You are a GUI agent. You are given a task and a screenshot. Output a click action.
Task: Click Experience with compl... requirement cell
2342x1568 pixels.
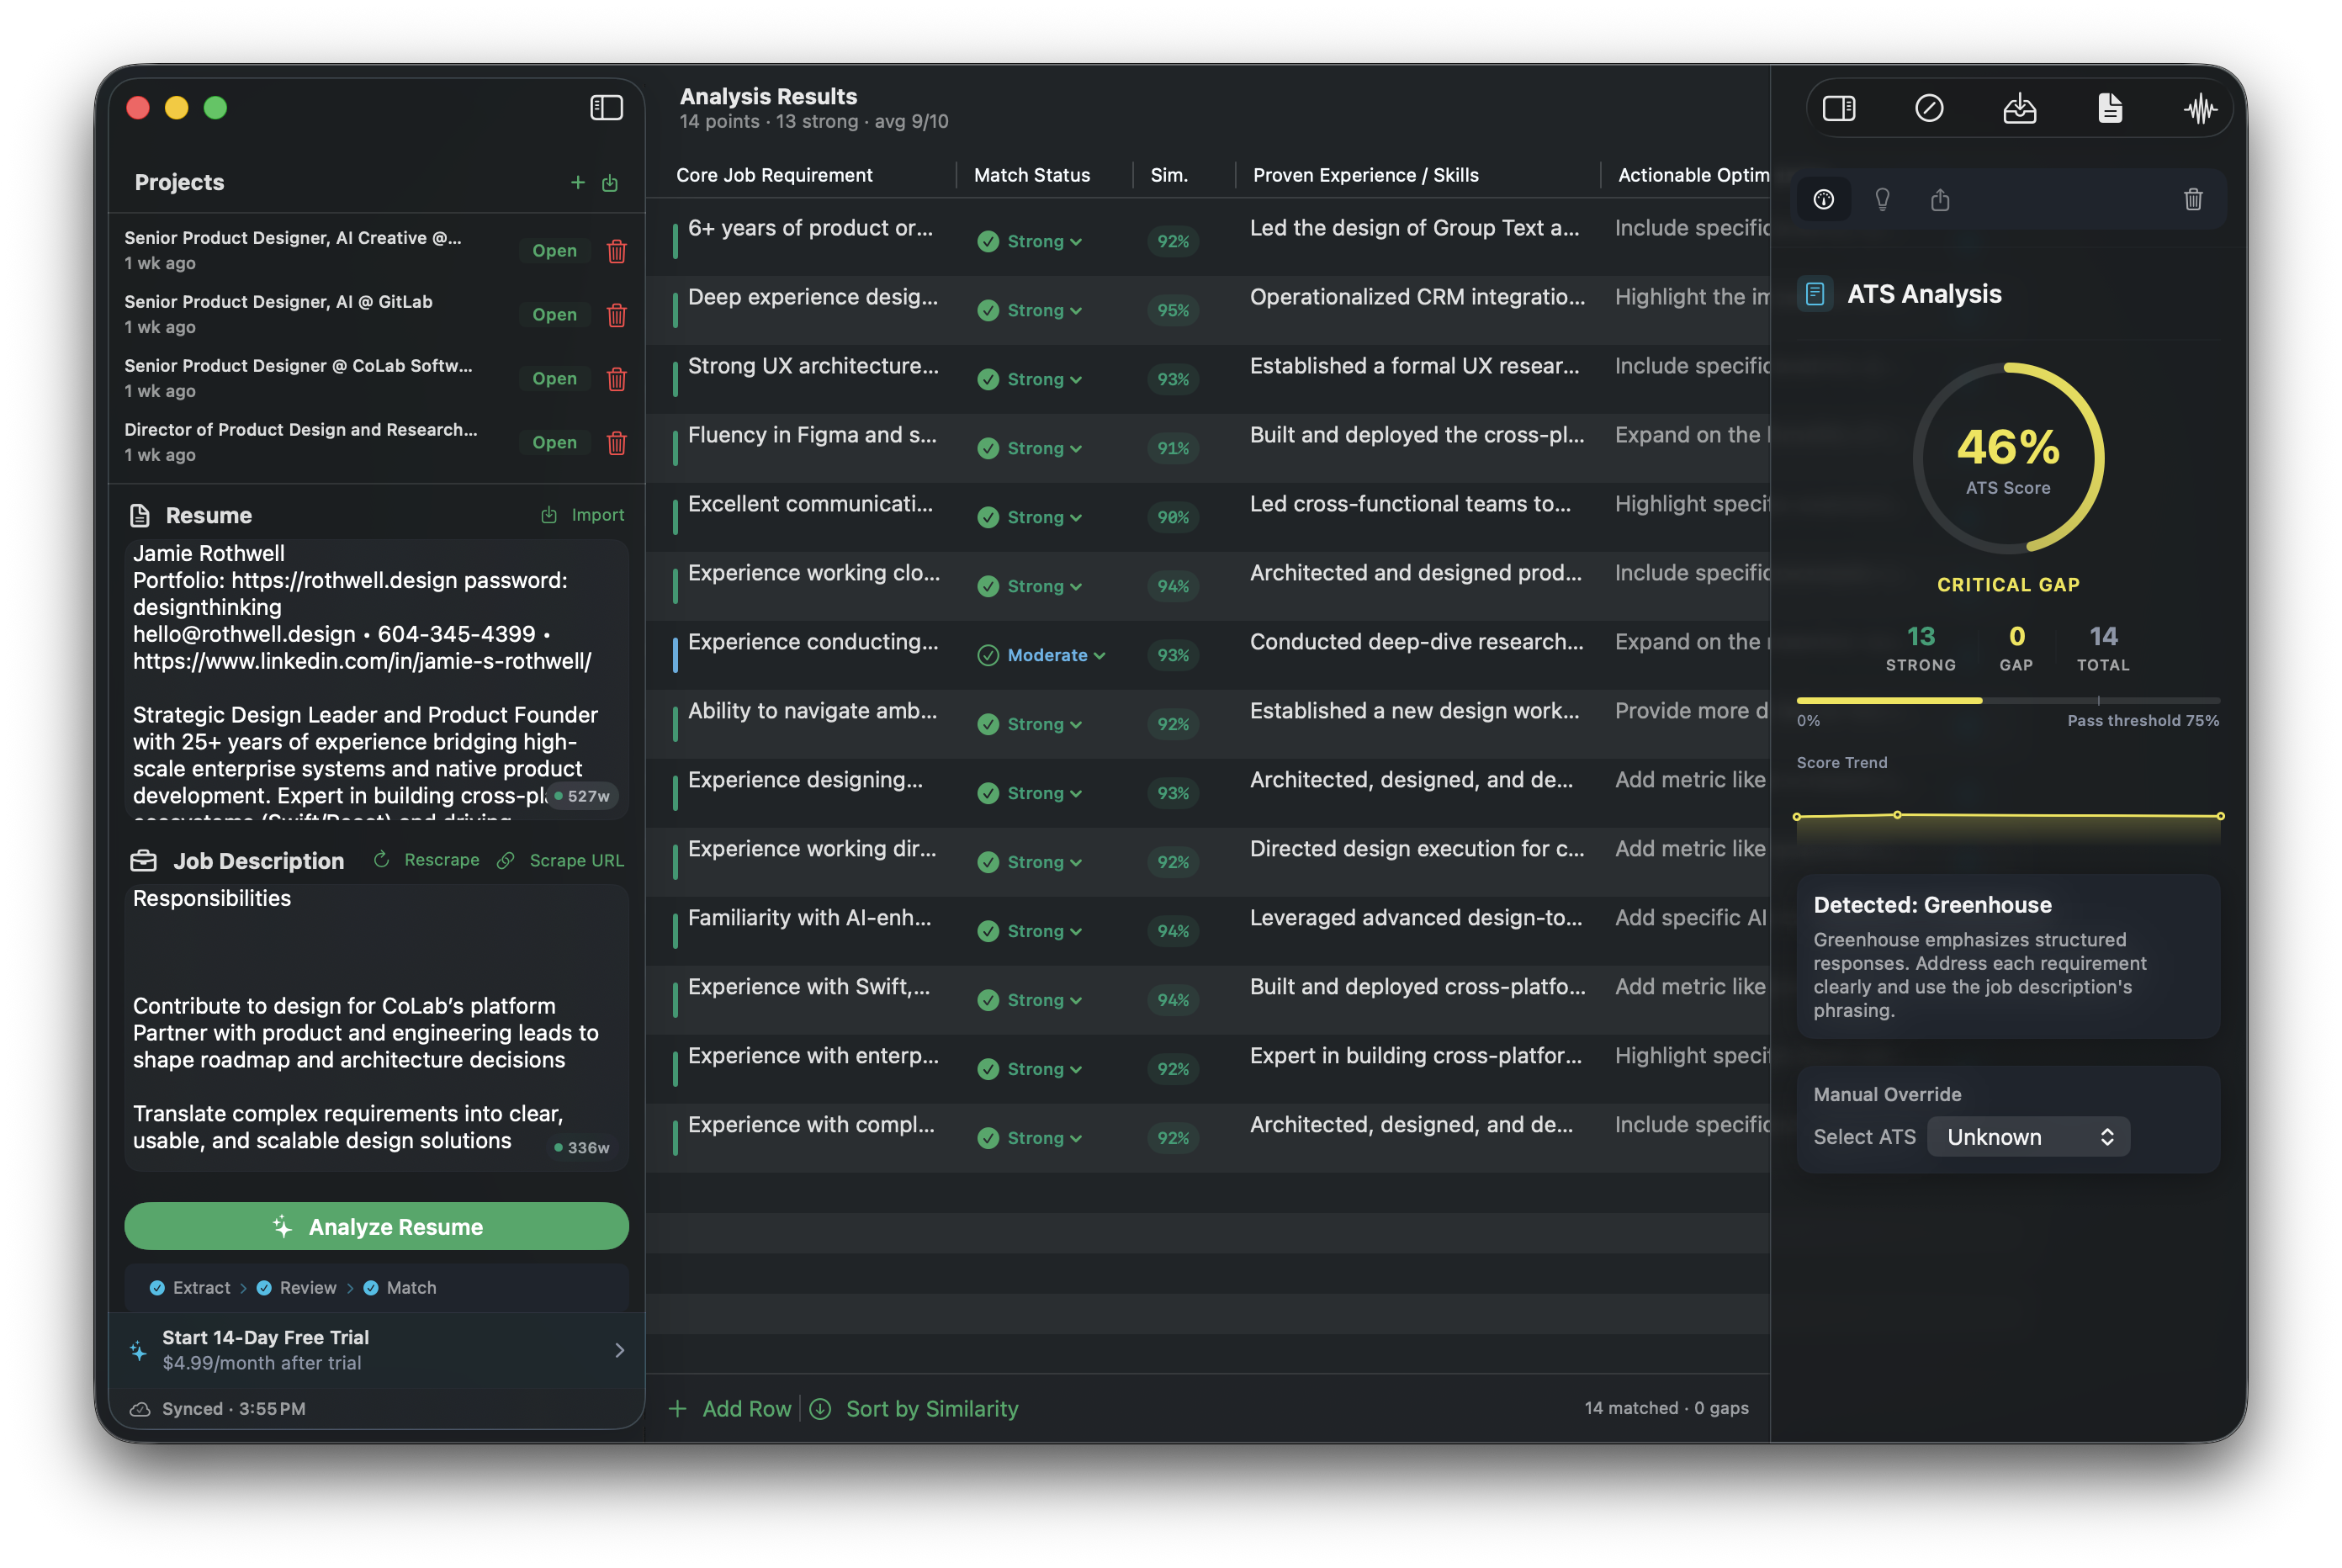coord(811,1125)
